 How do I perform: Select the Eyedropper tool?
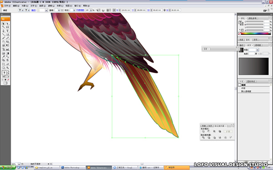[4, 57]
